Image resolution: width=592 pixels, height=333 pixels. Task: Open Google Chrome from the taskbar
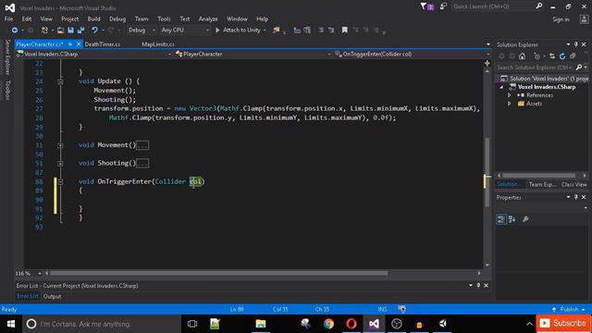coord(328,324)
